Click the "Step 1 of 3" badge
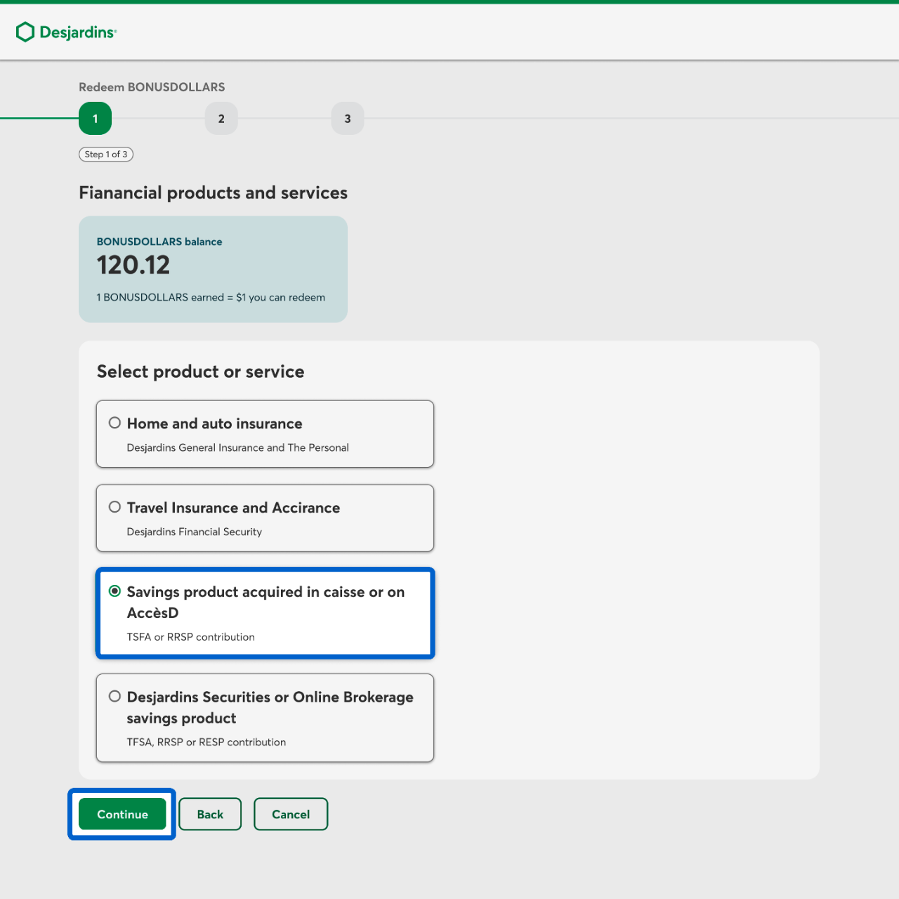 (x=106, y=155)
